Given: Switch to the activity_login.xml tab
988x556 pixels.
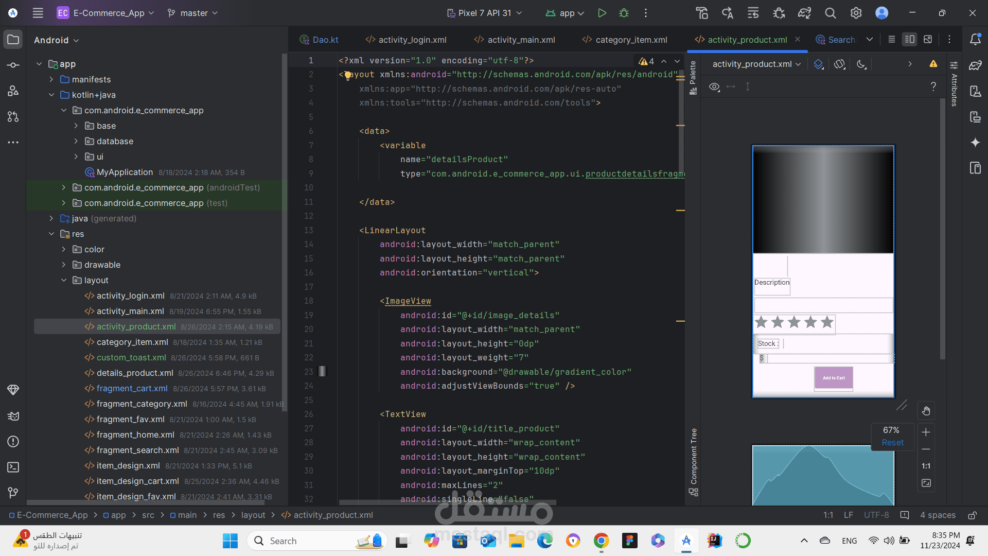Looking at the screenshot, I should (406, 40).
